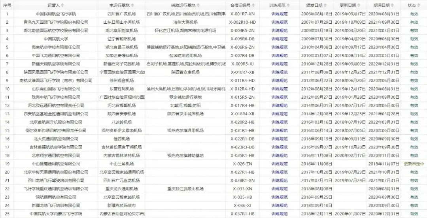Open 训练规范 link for 领航通用航空有限公司

[280, 197]
